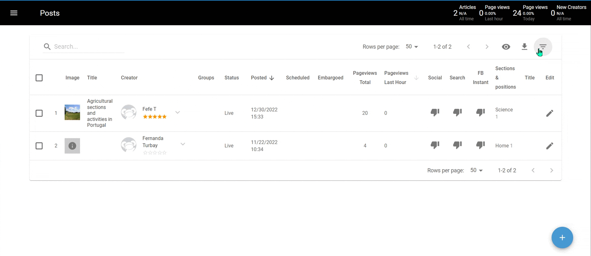Check the box for row 1 post
Viewport: 591px width, 256px height.
[39, 113]
